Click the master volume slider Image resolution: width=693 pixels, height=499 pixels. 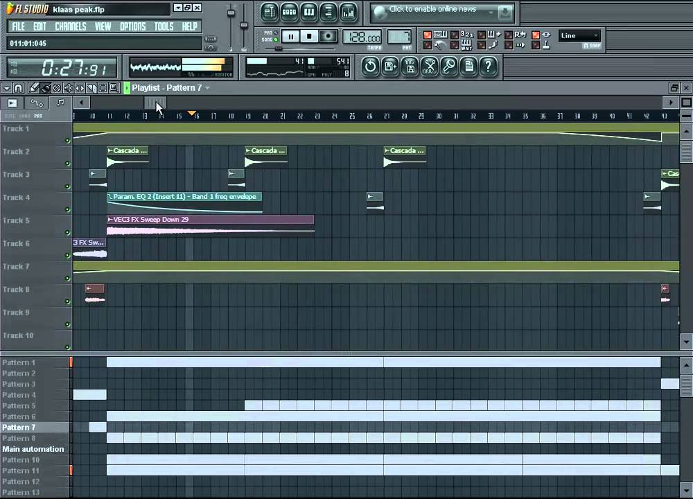[231, 12]
